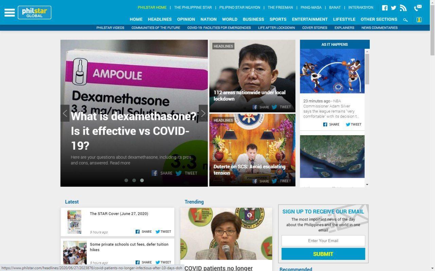The image size is (435, 271).
Task: Click the Enter Your Email field
Action: pos(323,241)
